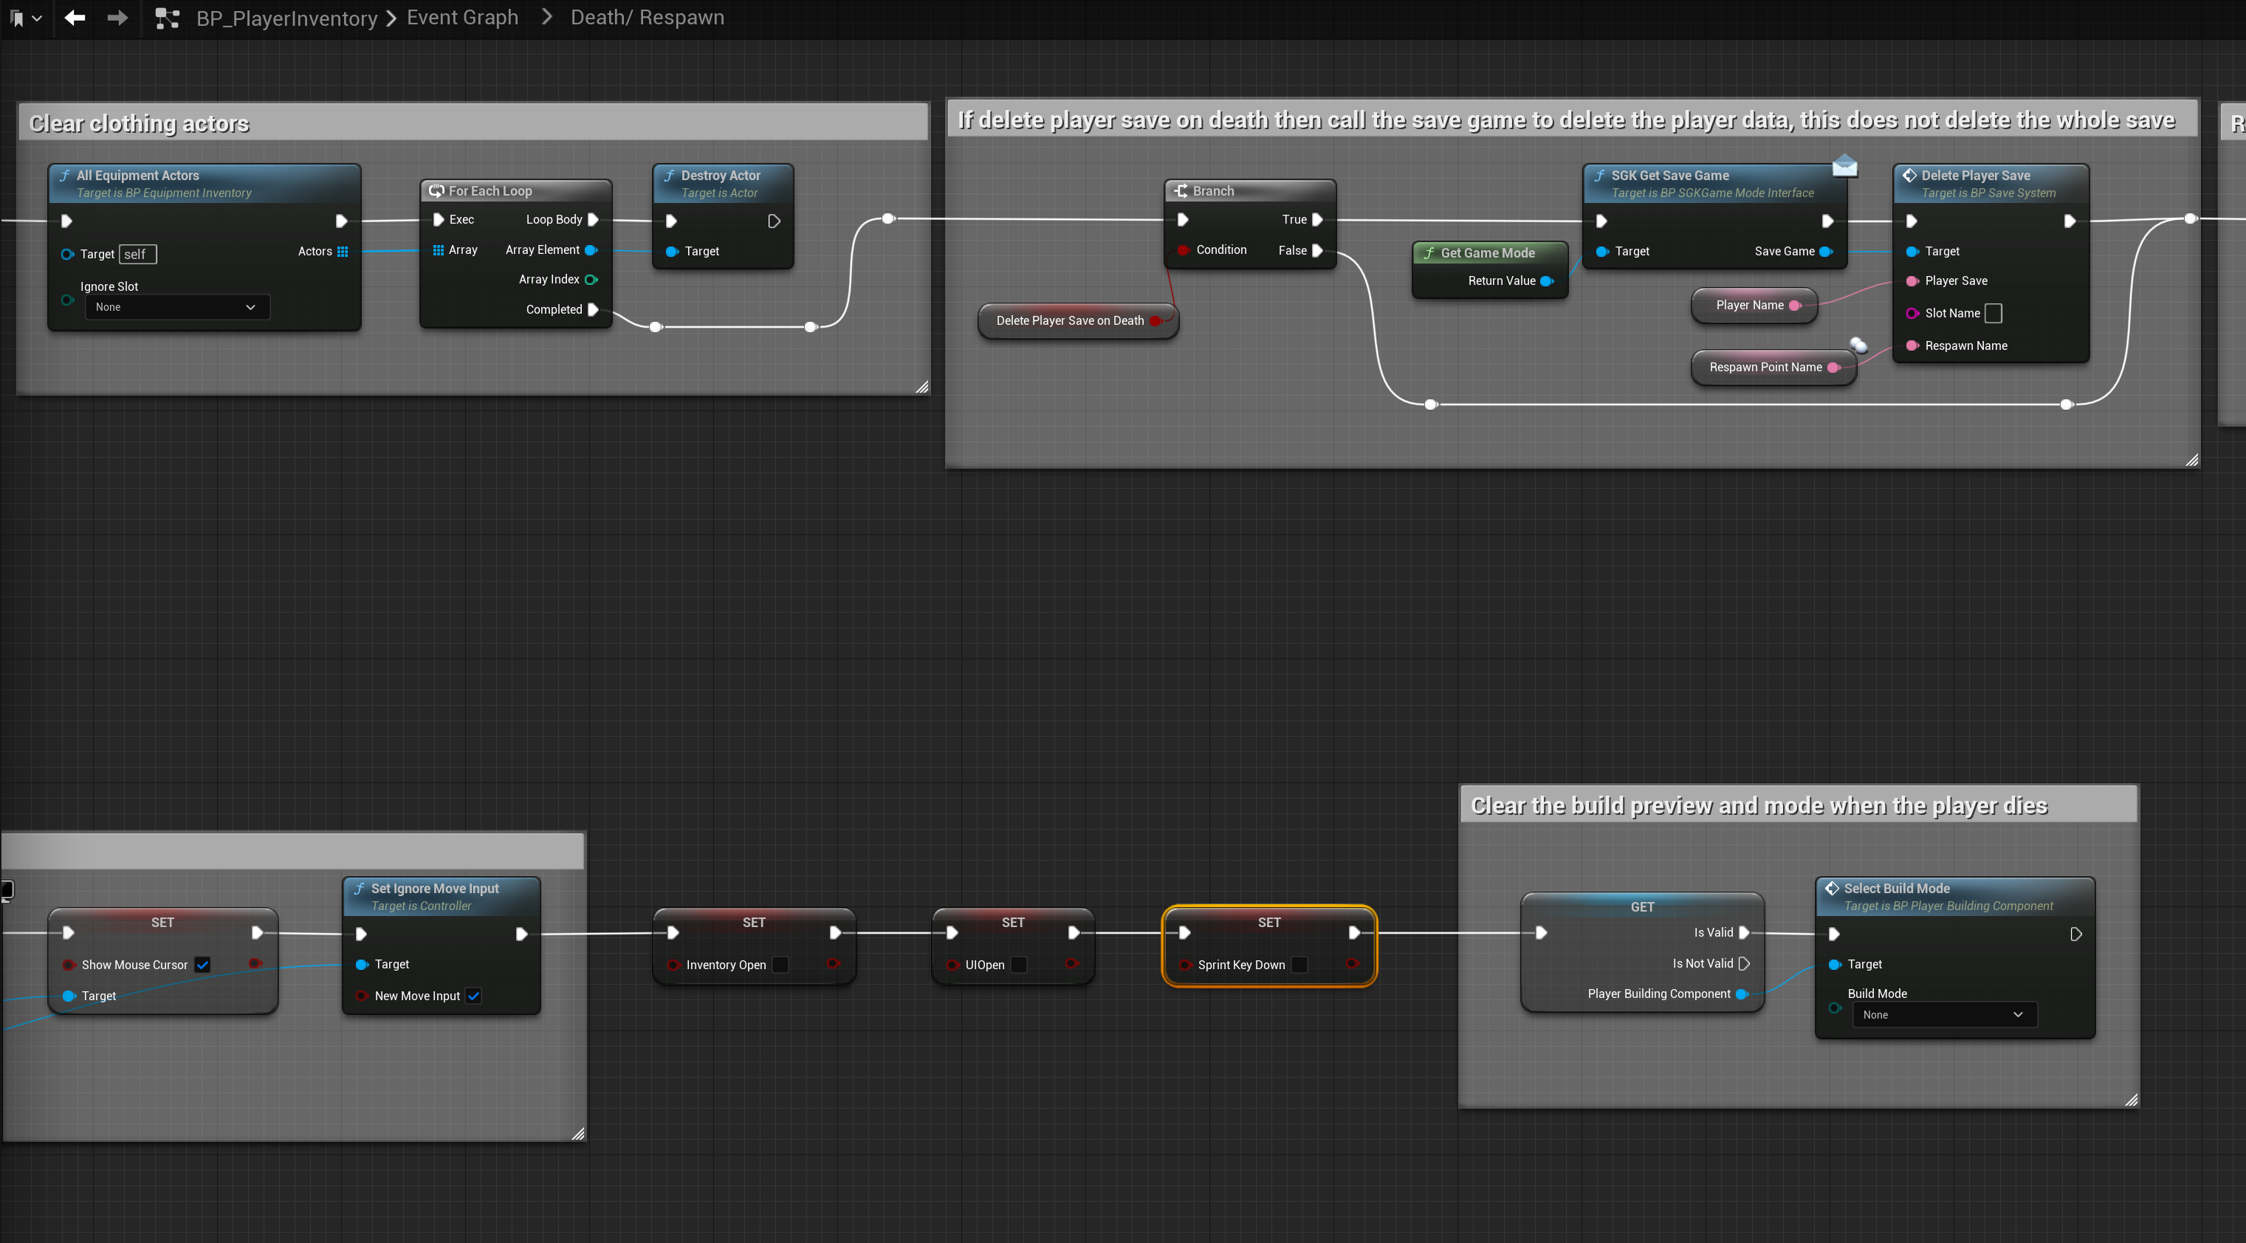Select the Delete Player Save on Death variable node
This screenshot has width=2246, height=1243.
pos(1070,321)
